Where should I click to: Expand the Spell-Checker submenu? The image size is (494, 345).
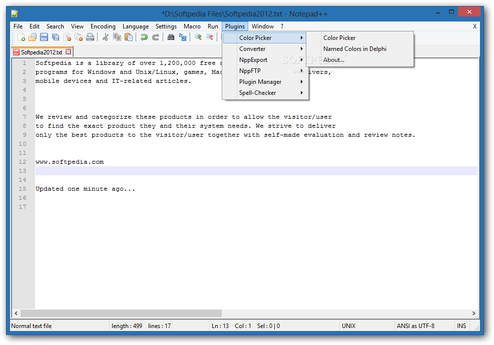265,93
